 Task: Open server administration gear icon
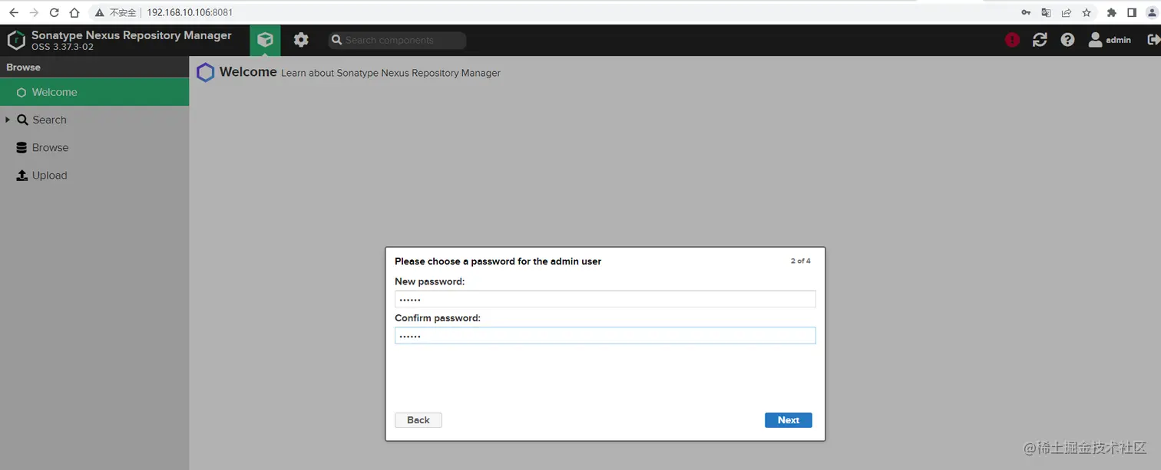click(x=301, y=40)
